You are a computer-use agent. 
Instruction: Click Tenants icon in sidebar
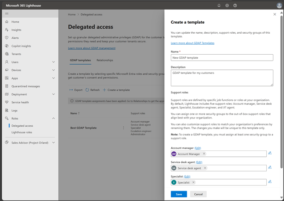[x=7, y=54]
